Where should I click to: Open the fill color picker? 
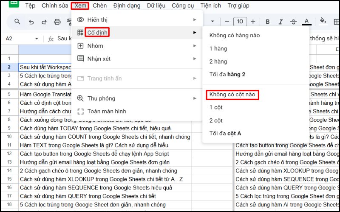click(323, 21)
